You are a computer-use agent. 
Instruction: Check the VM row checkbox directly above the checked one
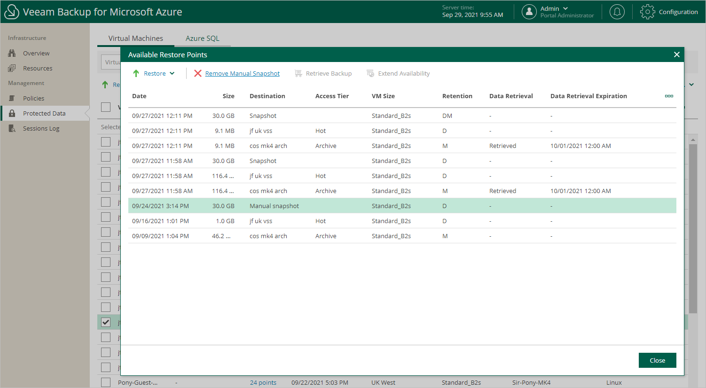106,307
